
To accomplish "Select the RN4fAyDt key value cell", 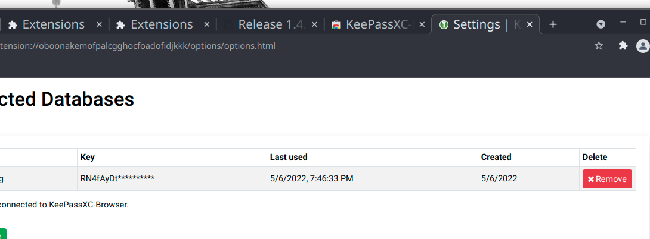I will (x=117, y=178).
